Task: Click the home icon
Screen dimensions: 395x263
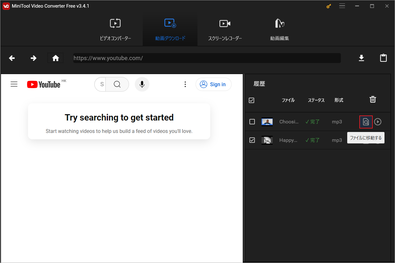Action: 56,58
